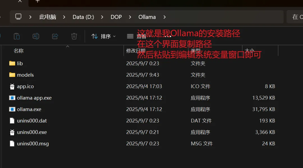Screen dimensions: 303x168
Task: Open a new tab with plus button
Action: point(38,1)
